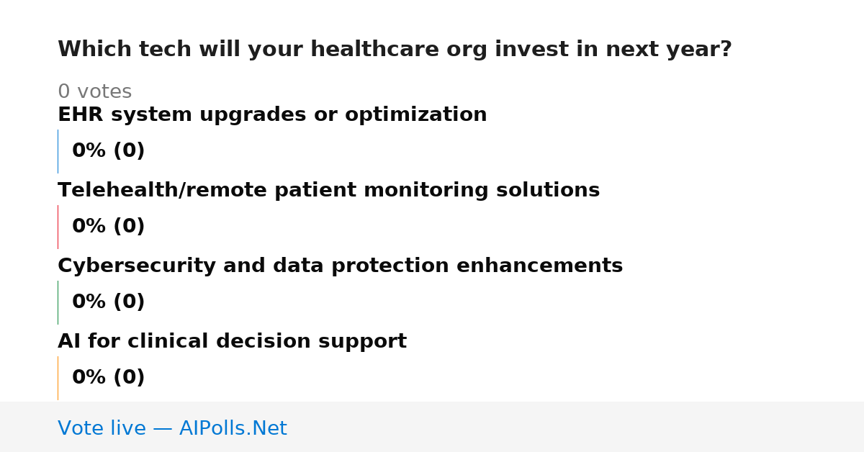This screenshot has width=864, height=452.
Task: Click the 0% (0) result for AI support
Action: 108,378
